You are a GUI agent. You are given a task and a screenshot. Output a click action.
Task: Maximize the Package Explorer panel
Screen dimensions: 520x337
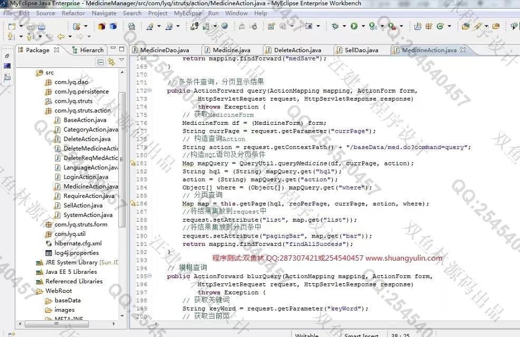(122, 48)
